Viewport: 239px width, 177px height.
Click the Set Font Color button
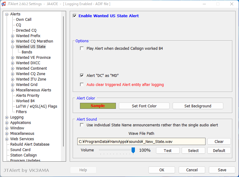[144, 106]
